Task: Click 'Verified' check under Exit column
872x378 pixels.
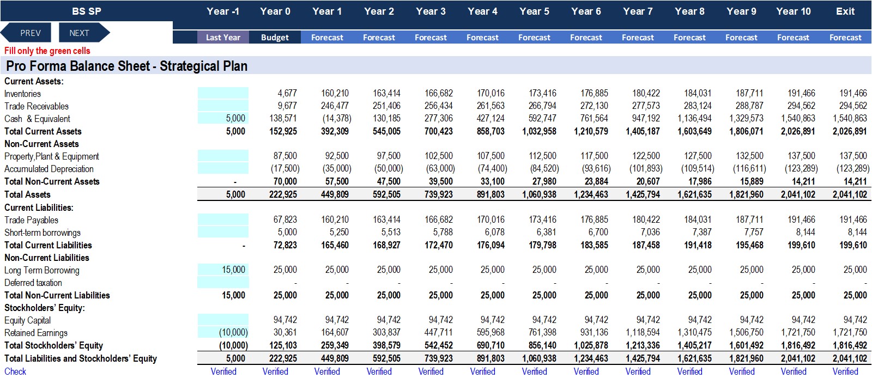Action: pyautogui.click(x=845, y=371)
